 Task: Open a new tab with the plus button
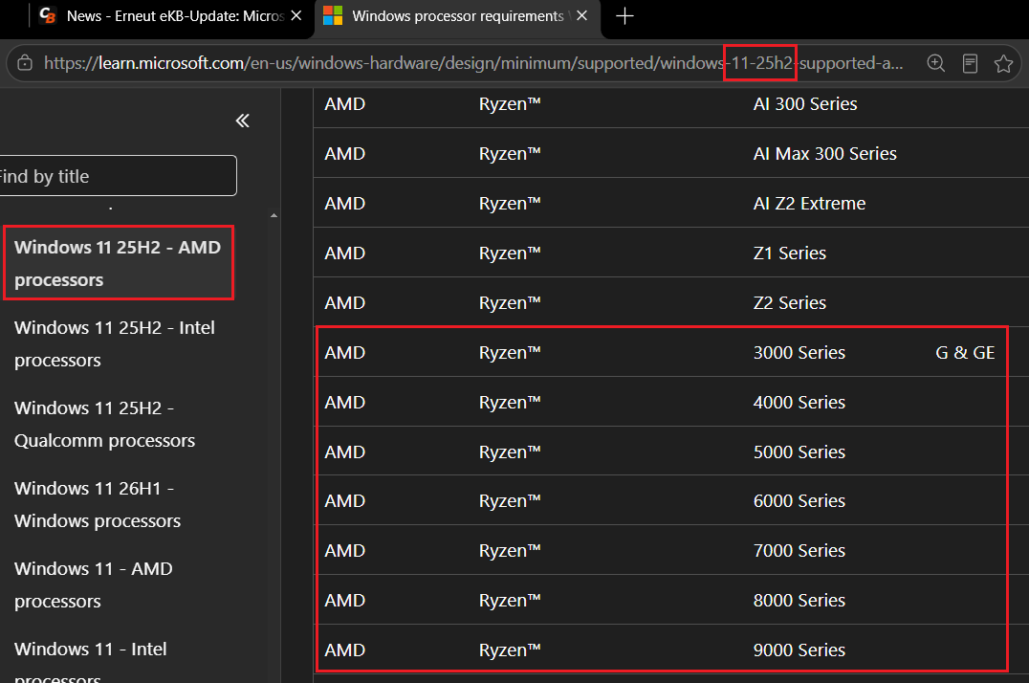tap(624, 15)
